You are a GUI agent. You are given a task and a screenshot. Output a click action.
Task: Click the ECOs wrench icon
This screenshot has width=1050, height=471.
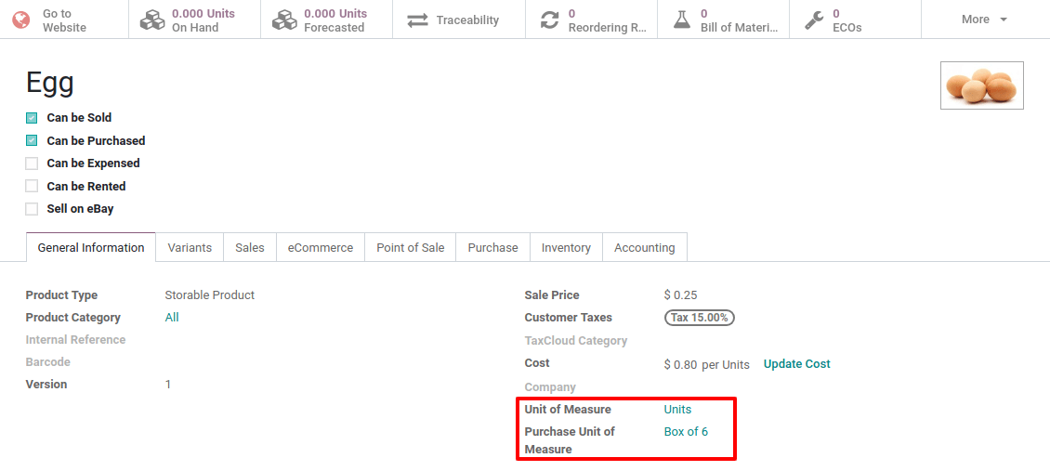(813, 20)
